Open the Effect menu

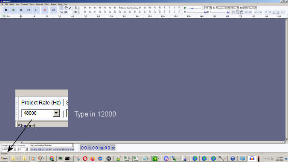point(47,4)
